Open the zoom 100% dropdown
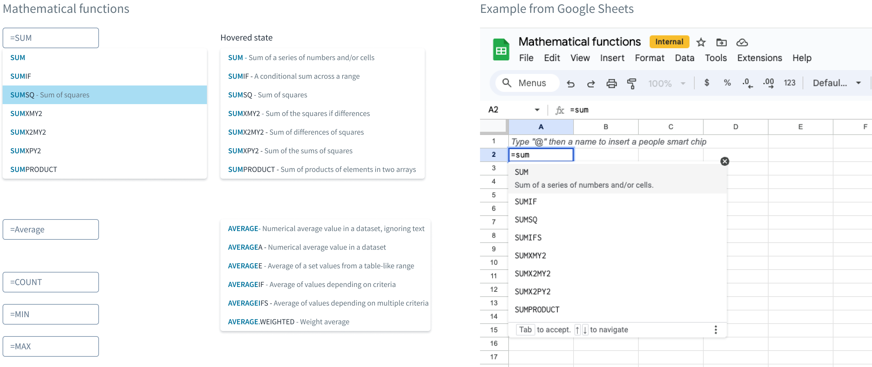Image resolution: width=872 pixels, height=367 pixels. 666,83
